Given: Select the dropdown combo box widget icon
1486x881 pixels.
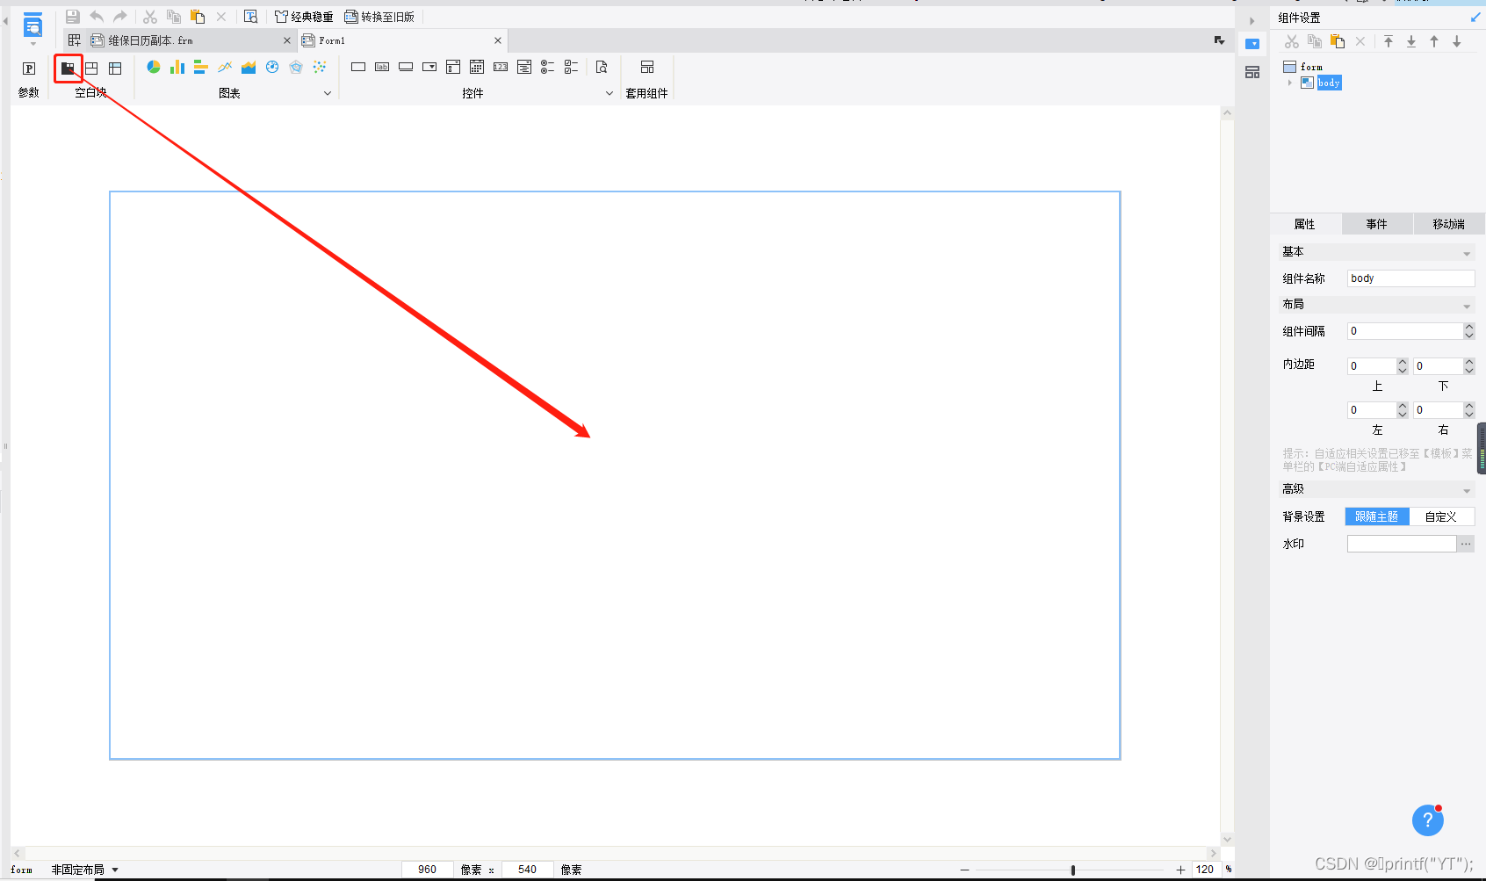Looking at the screenshot, I should click(429, 67).
